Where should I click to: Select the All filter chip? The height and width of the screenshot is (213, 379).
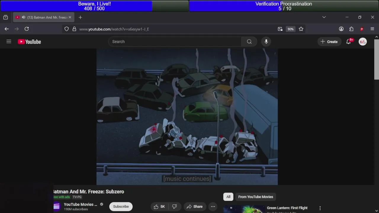click(x=228, y=197)
